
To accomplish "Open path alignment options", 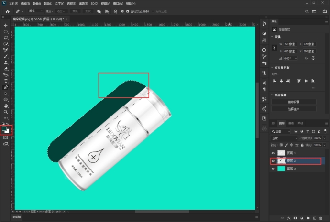I will 107,11.
